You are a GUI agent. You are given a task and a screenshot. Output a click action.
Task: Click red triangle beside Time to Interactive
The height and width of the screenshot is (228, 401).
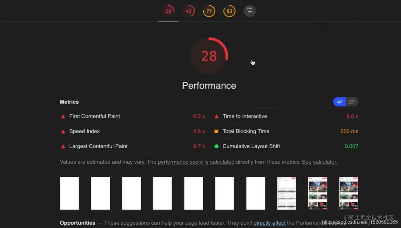[x=216, y=116]
